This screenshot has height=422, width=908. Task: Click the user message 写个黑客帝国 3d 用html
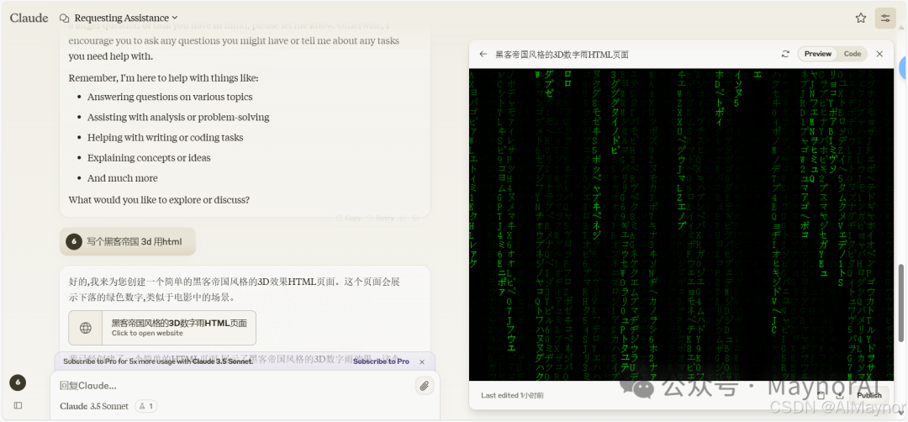click(x=128, y=241)
